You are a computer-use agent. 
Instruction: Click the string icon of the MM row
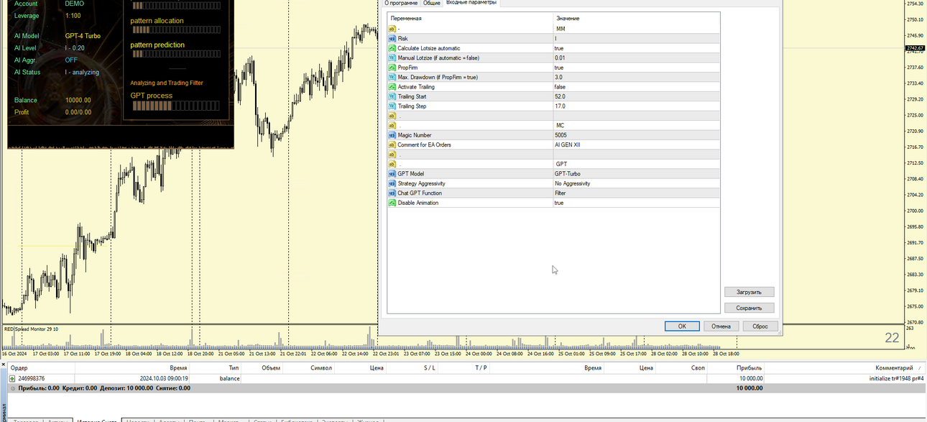click(392, 29)
